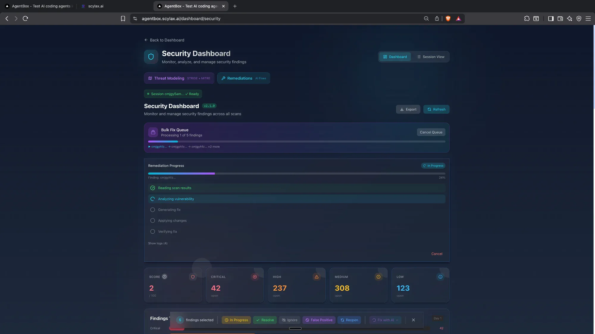This screenshot has height=334, width=595.
Task: Expand the +2 more queue items
Action: (213, 146)
